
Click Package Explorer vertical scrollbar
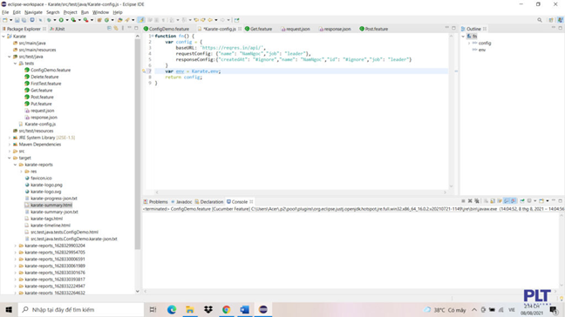(x=137, y=144)
